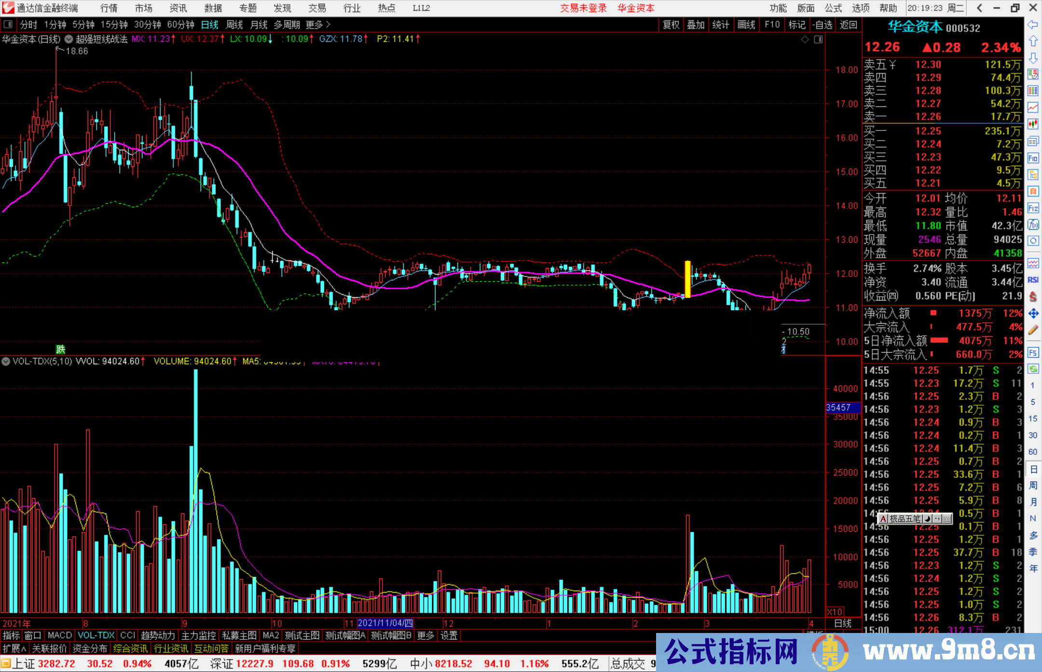Expand the VOL-TDX indicator dropdown arrow
The width and height of the screenshot is (1042, 672).
(x=6, y=361)
